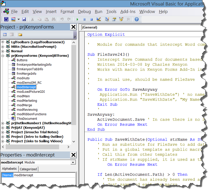The image size is (212, 194).
Task: Click the project tree scroll-down arrow
Action: click(74, 141)
